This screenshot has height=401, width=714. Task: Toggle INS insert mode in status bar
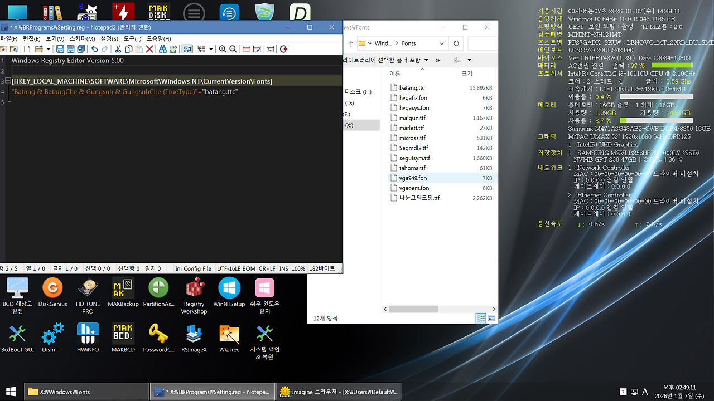point(284,268)
